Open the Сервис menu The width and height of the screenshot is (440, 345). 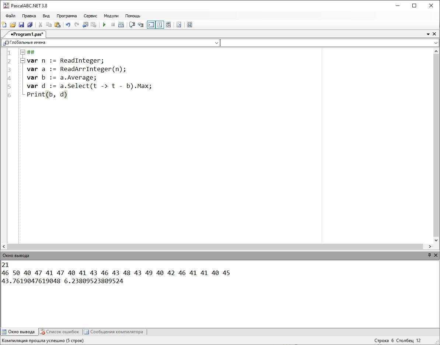coord(90,16)
